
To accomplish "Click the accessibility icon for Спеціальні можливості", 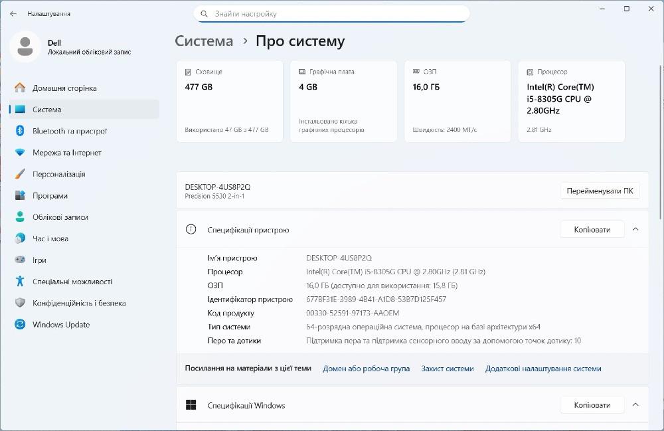I will click(20, 281).
